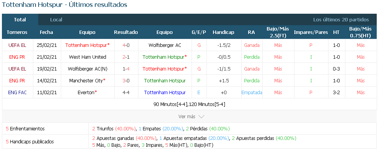Select the Total tab

20,19
